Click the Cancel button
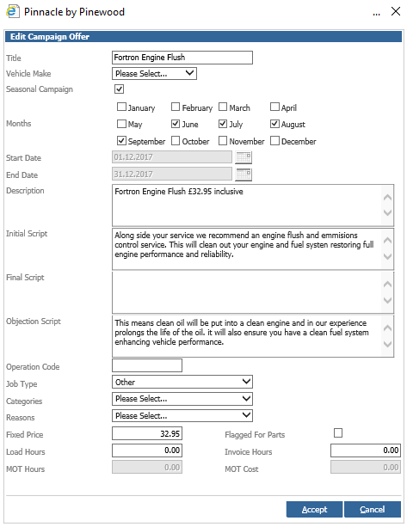The image size is (407, 527). (x=373, y=510)
